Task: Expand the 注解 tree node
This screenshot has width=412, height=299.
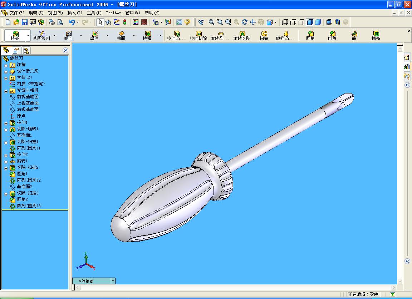Action: pyautogui.click(x=6, y=66)
